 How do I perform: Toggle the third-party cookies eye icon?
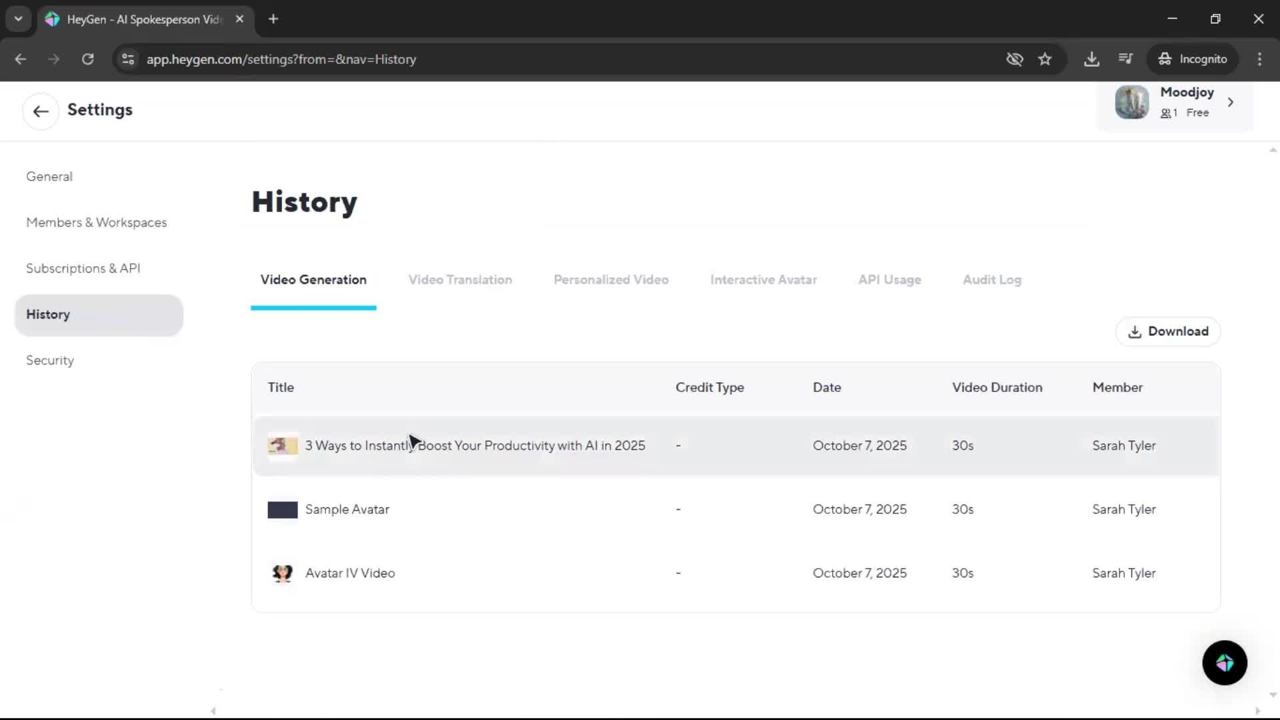[x=1014, y=59]
